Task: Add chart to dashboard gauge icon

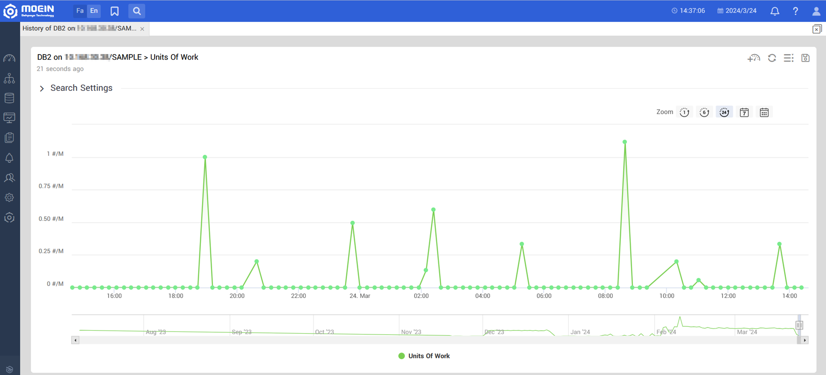Action: [754, 58]
